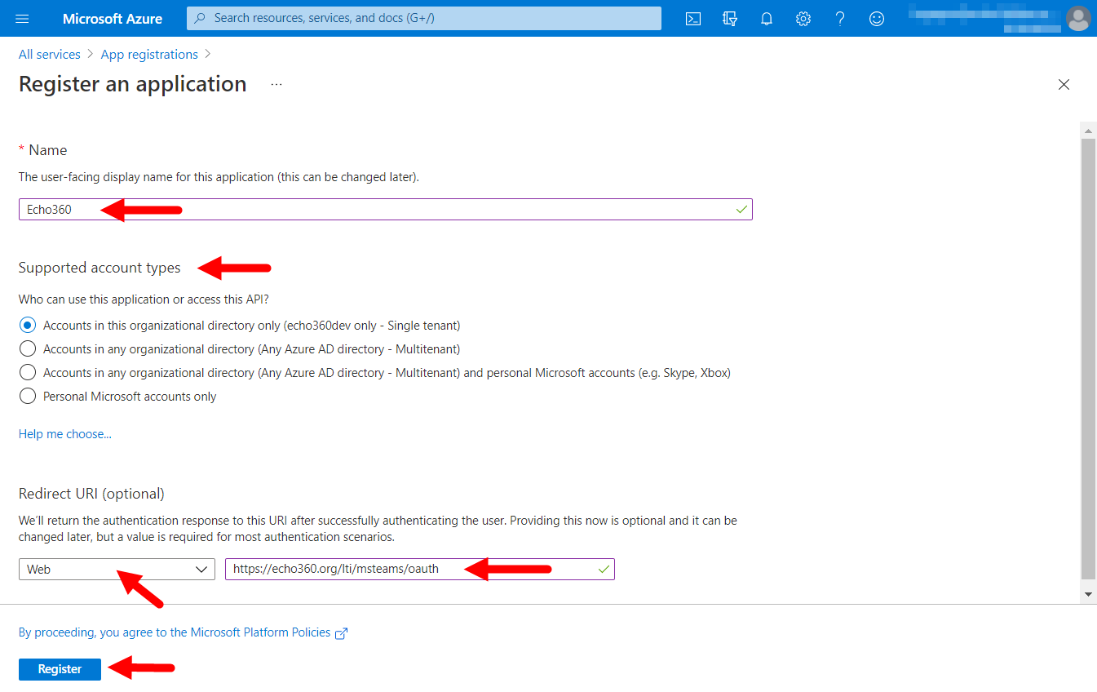Open the Help question mark menu
1097x692 pixels.
(840, 18)
